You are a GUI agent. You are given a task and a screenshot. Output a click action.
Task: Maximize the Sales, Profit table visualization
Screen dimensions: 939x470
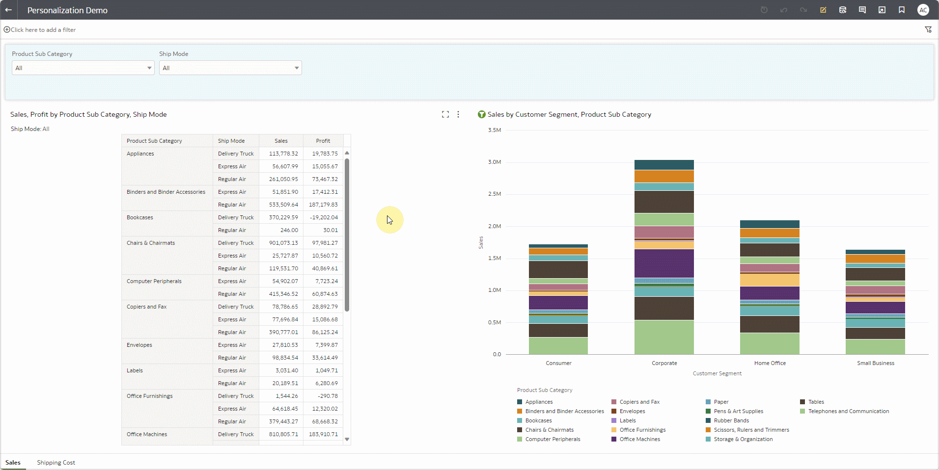click(x=445, y=114)
